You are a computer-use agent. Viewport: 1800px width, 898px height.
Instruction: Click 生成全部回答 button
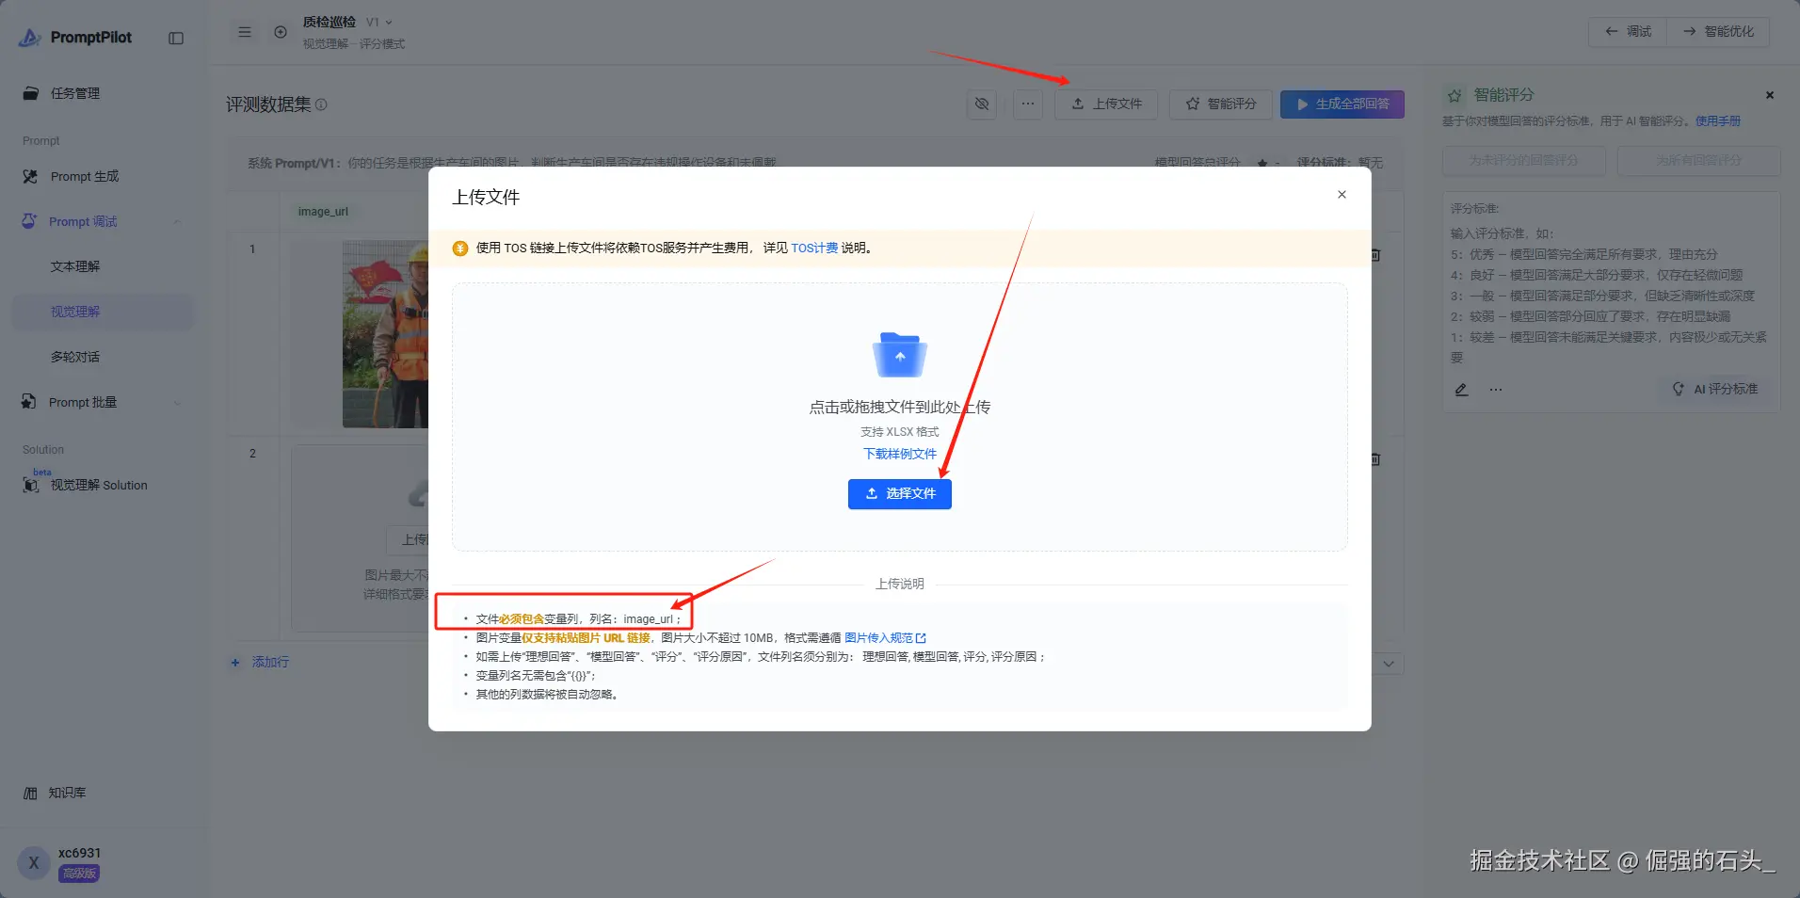point(1342,104)
